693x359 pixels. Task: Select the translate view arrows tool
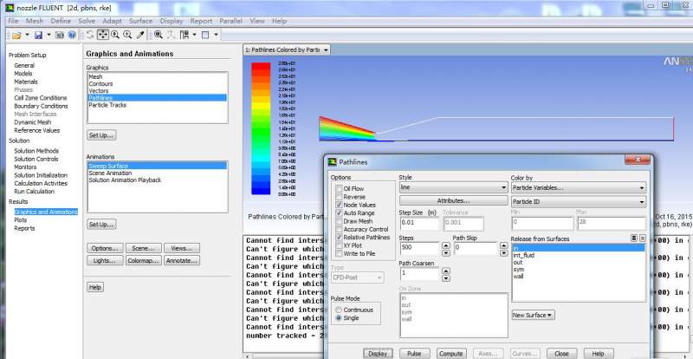click(x=102, y=35)
